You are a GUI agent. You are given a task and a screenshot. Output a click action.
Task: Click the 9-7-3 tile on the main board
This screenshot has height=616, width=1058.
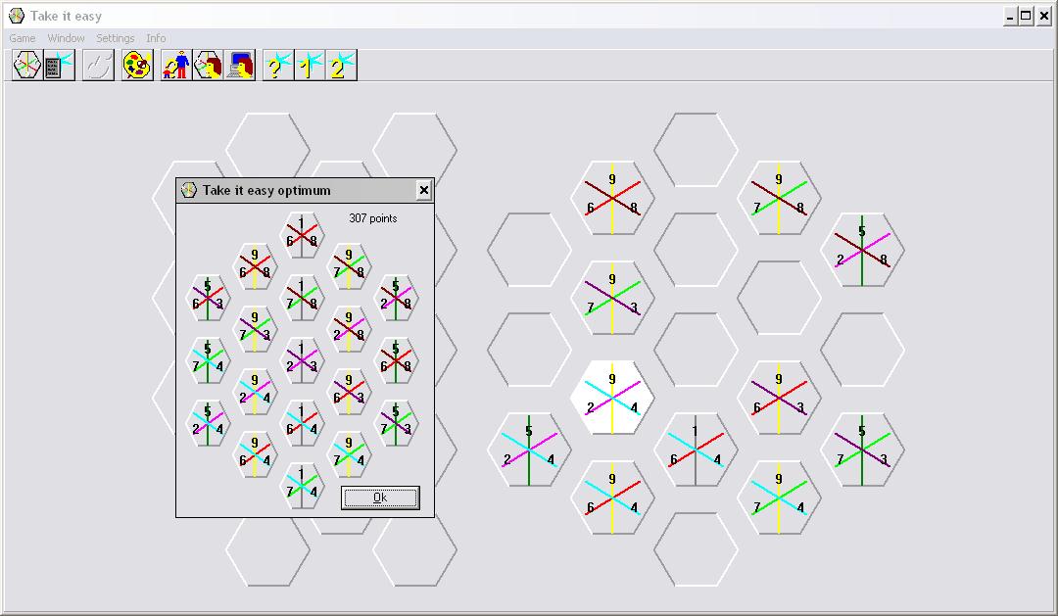612,298
